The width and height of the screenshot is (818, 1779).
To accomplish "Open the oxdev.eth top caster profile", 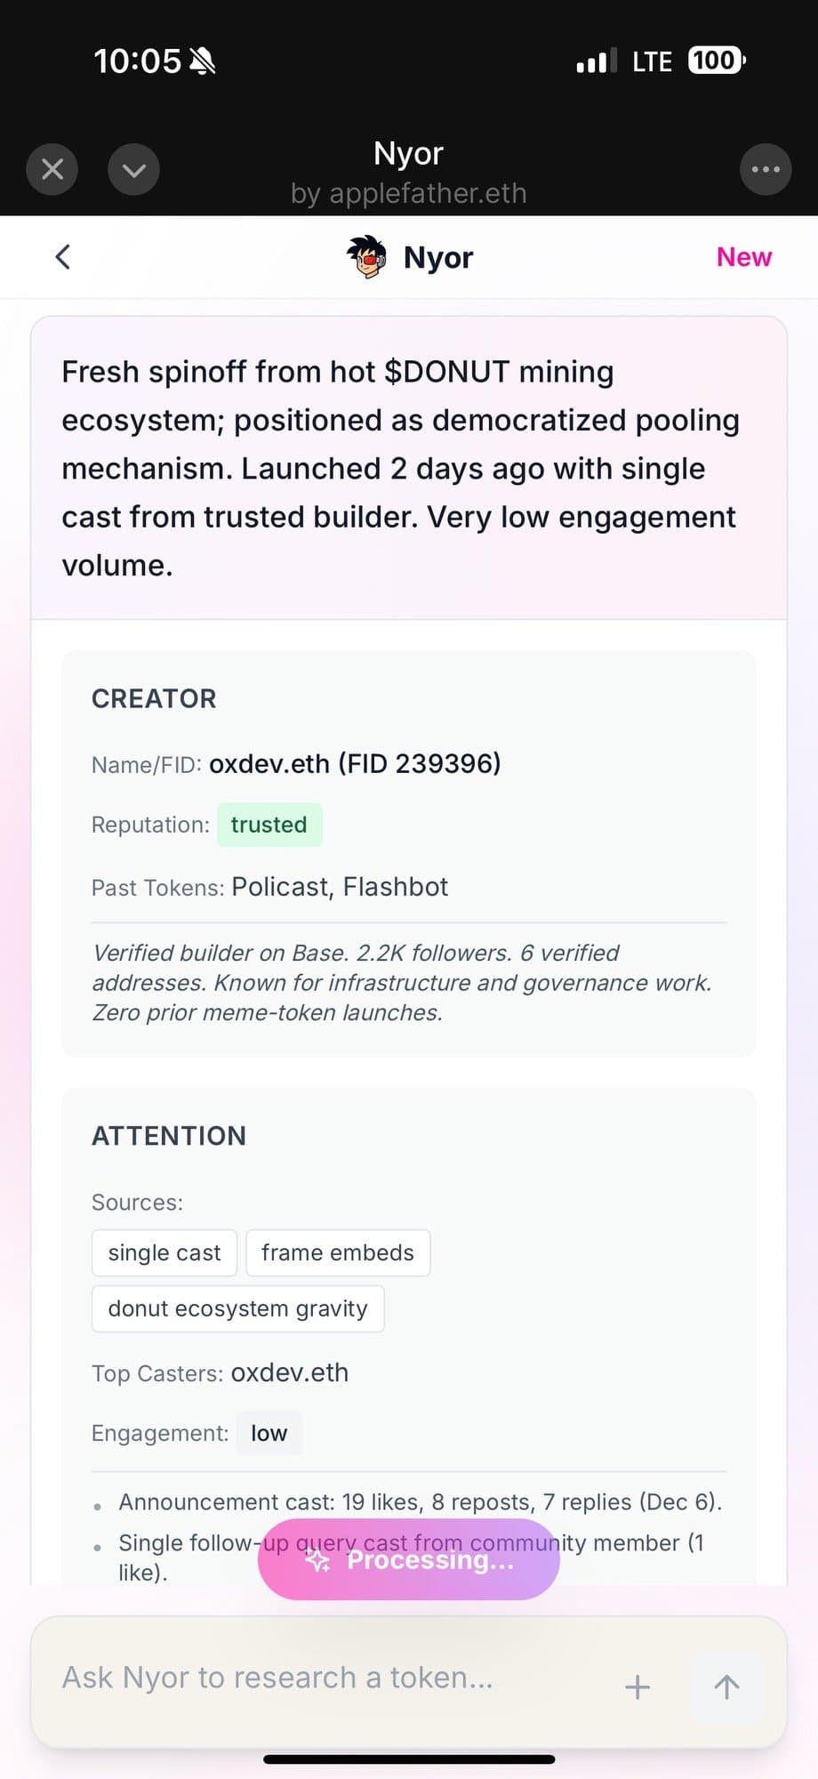I will point(290,1372).
